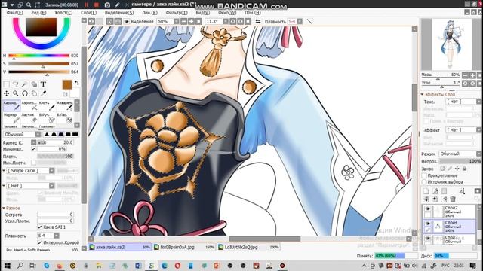Screen dimensions: 483x271
Task: Click the Непроз. layer opacity slider
Action: point(460,161)
